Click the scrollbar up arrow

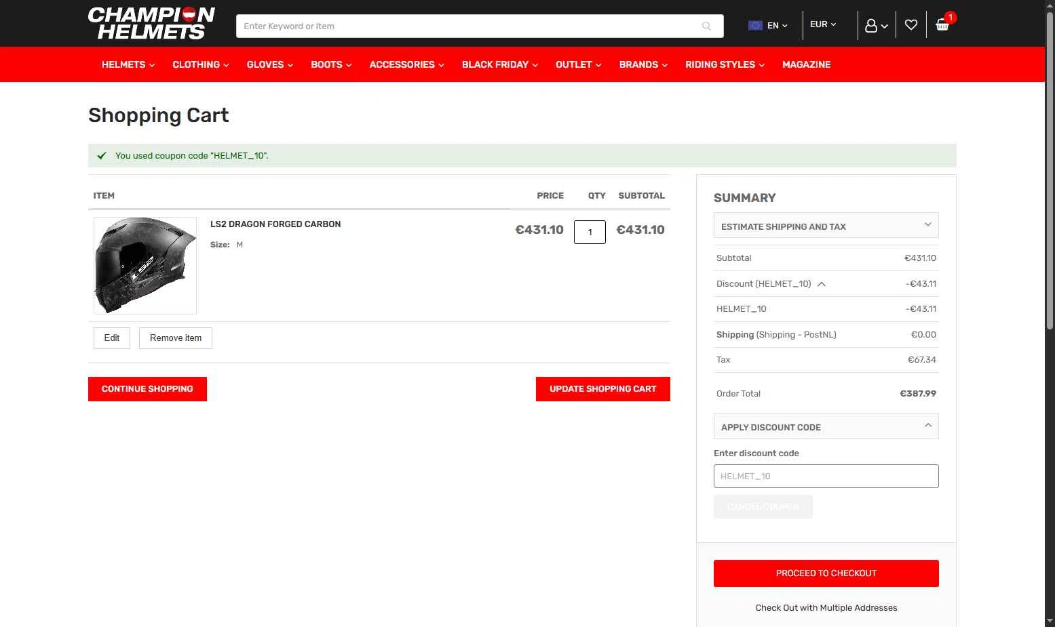[1050, 5]
